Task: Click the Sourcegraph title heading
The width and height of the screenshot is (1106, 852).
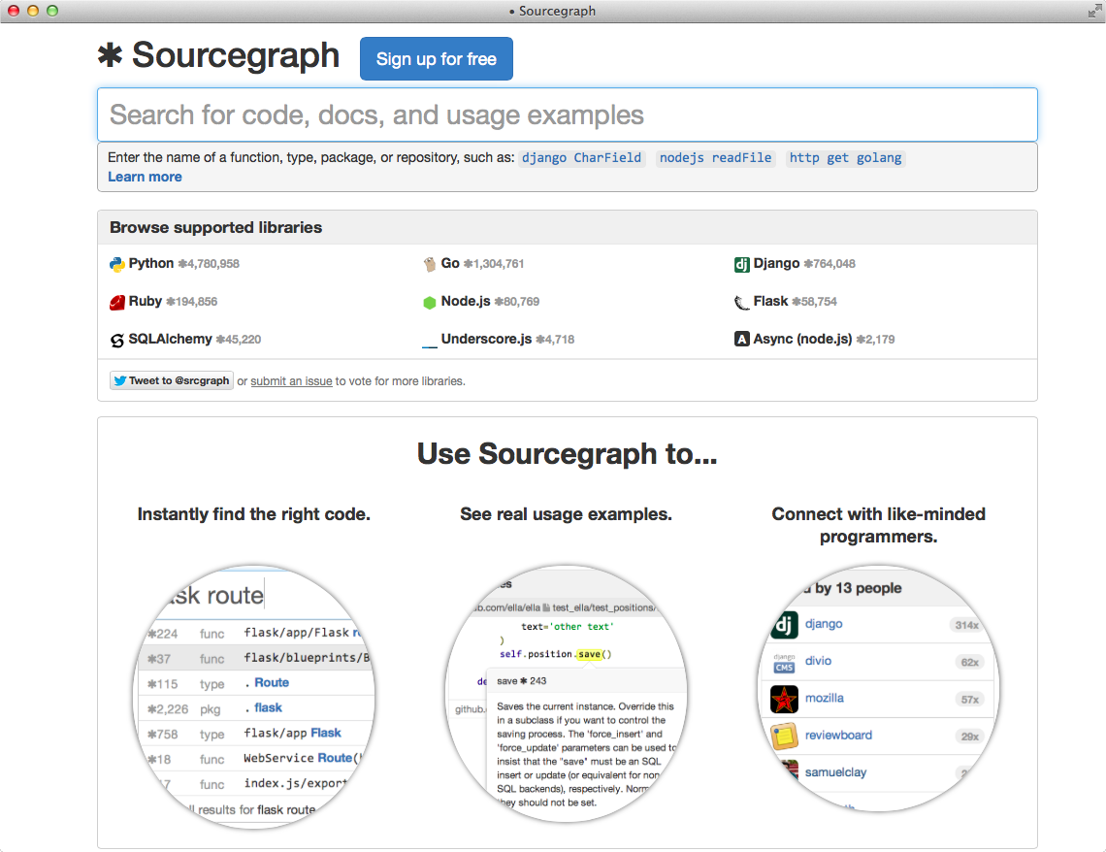Action: click(x=236, y=55)
